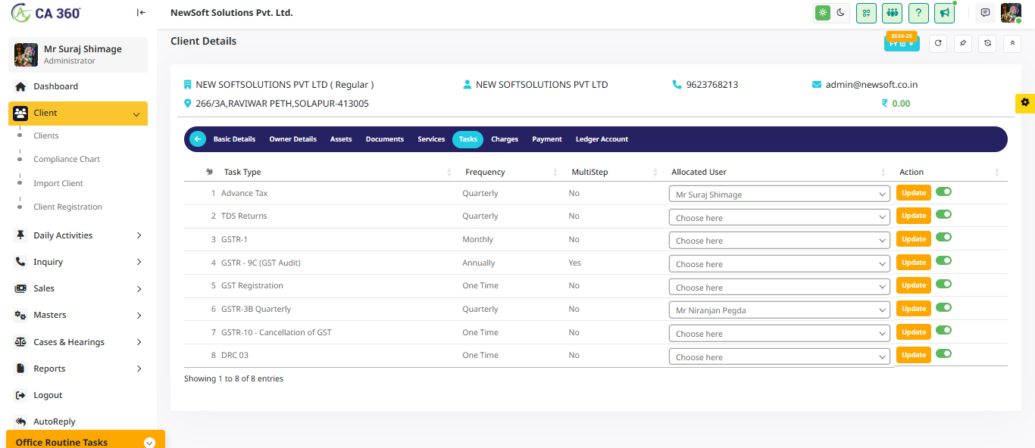The image size is (1035, 448).
Task: Update the Advance Tax task
Action: pos(914,192)
